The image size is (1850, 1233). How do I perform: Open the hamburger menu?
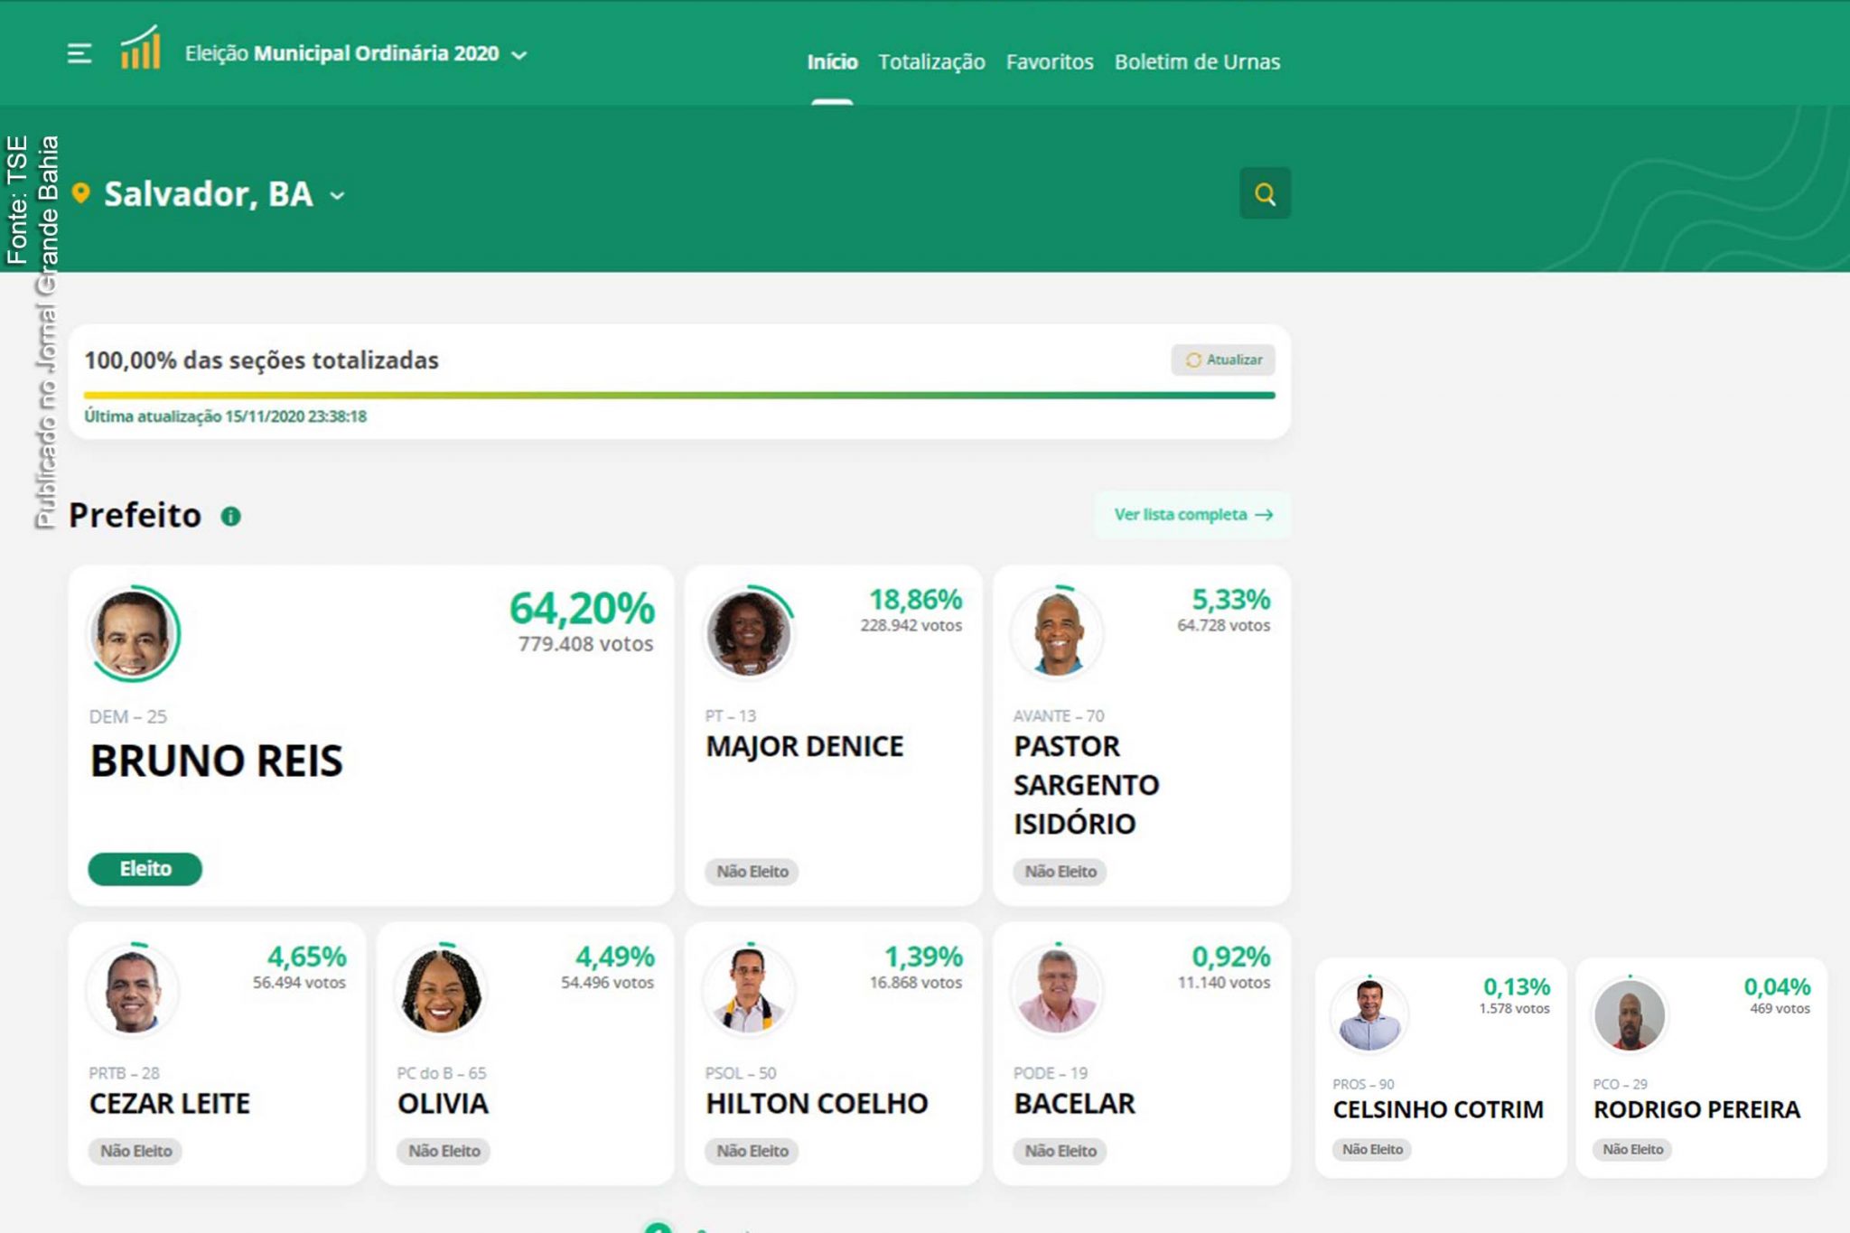point(79,54)
